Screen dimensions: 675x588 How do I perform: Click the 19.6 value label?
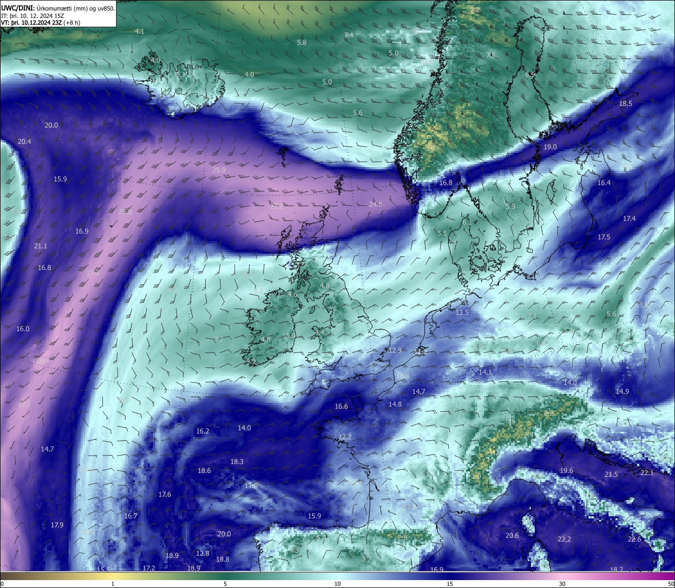coord(566,470)
